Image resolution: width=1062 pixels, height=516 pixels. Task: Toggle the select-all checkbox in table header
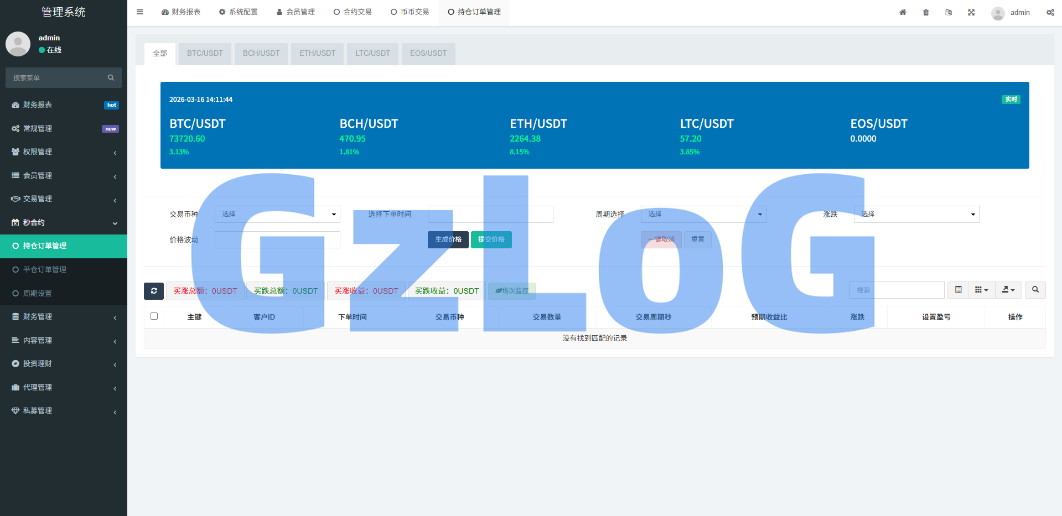pyautogui.click(x=154, y=316)
